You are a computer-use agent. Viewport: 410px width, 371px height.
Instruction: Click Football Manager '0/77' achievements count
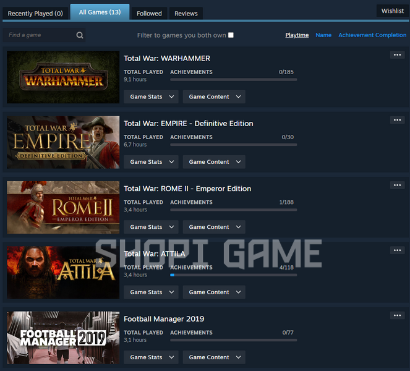tap(288, 332)
